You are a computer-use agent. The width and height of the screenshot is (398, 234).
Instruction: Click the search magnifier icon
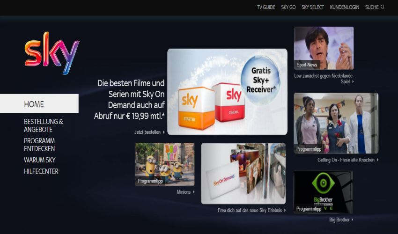click(x=383, y=7)
